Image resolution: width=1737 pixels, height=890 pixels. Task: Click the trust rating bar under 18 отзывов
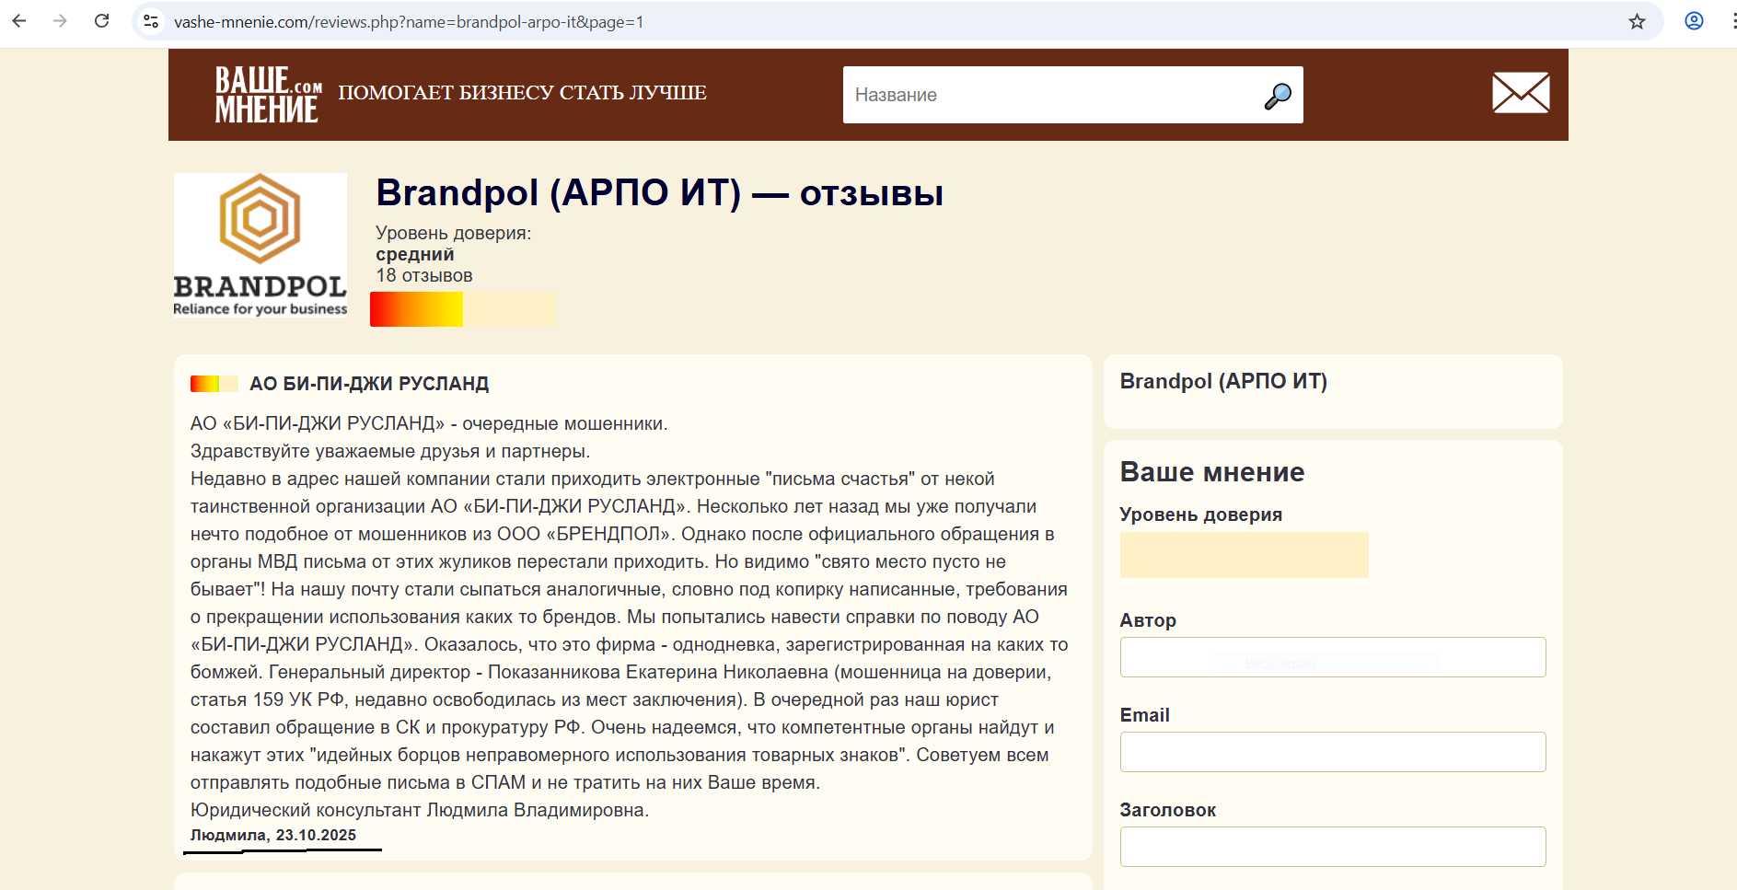pyautogui.click(x=462, y=309)
